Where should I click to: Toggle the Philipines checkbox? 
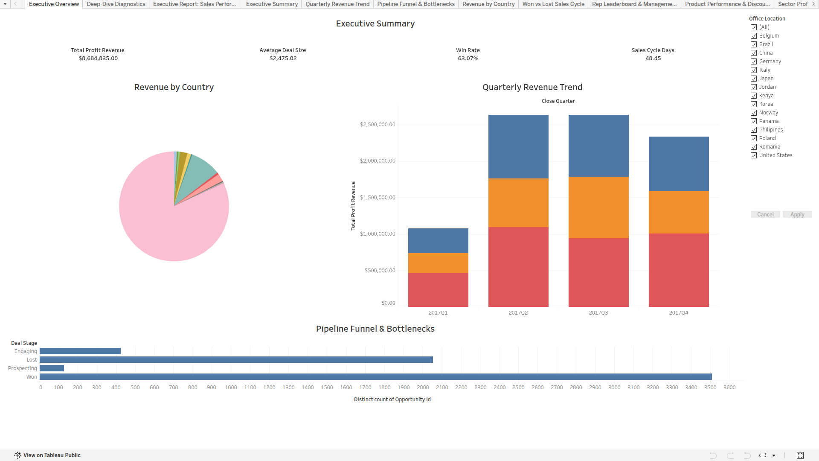click(x=754, y=130)
